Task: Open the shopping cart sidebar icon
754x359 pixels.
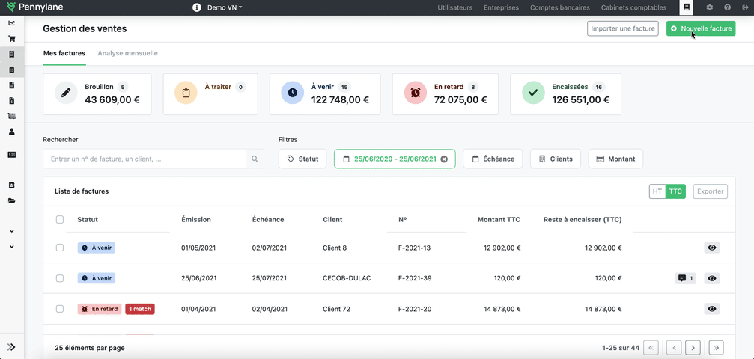Action: click(x=12, y=39)
